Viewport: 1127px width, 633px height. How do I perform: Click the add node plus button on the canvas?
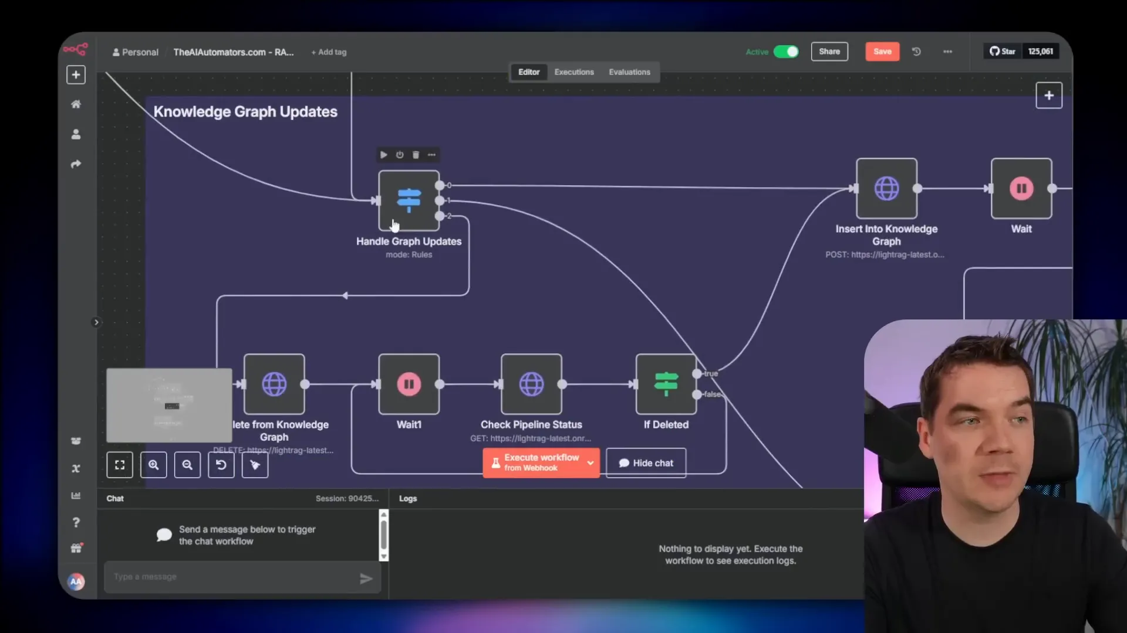click(x=1049, y=96)
